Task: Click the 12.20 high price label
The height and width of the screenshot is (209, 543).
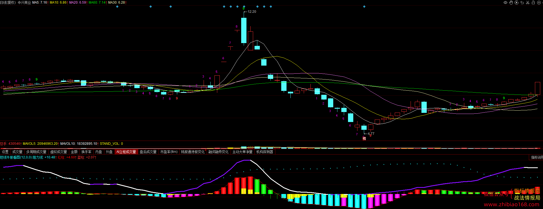Action: click(x=252, y=12)
